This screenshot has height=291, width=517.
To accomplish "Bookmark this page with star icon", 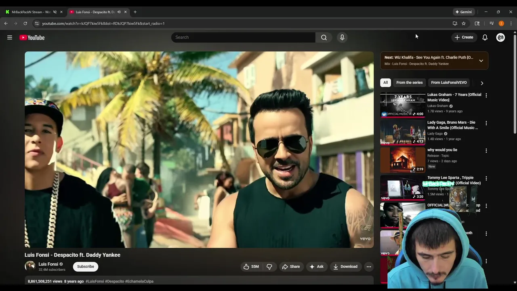I will [x=464, y=23].
